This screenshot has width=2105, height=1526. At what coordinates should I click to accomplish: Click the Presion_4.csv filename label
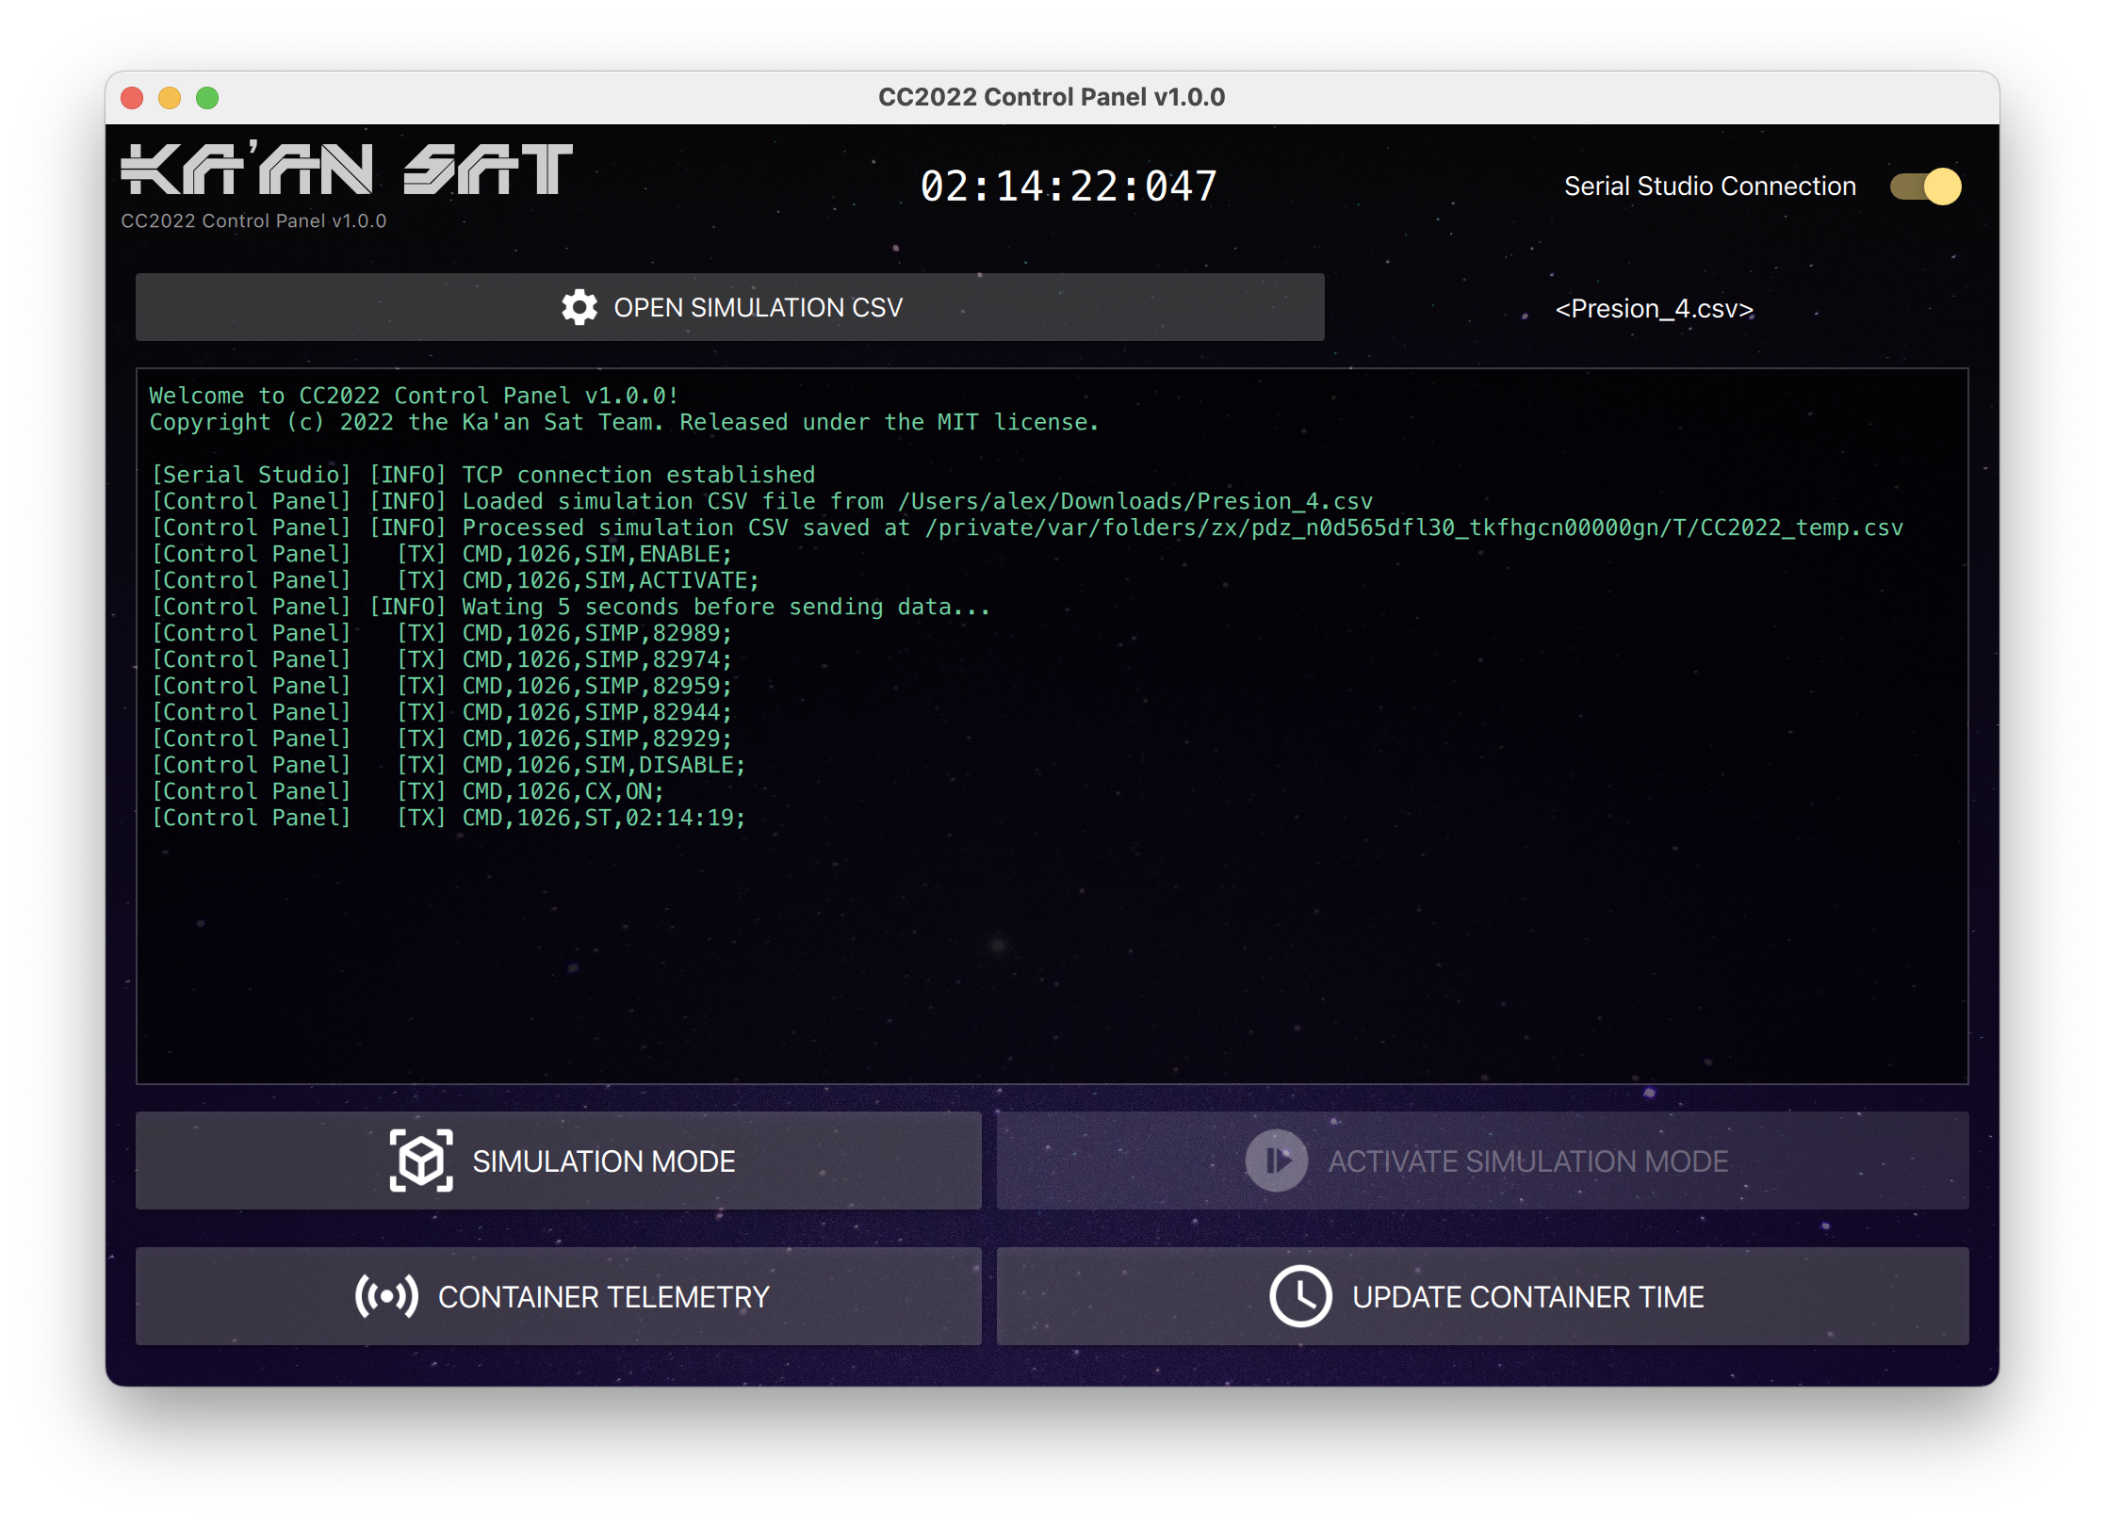(1654, 309)
